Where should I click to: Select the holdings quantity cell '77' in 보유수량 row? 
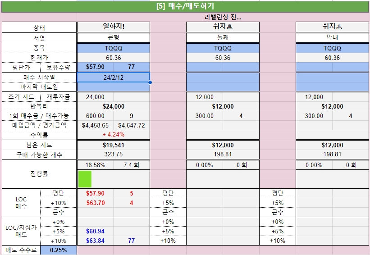[x=132, y=67]
